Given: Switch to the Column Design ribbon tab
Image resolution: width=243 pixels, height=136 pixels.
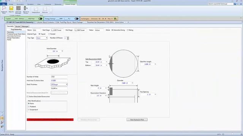Looking at the screenshot, I should 70,4.
